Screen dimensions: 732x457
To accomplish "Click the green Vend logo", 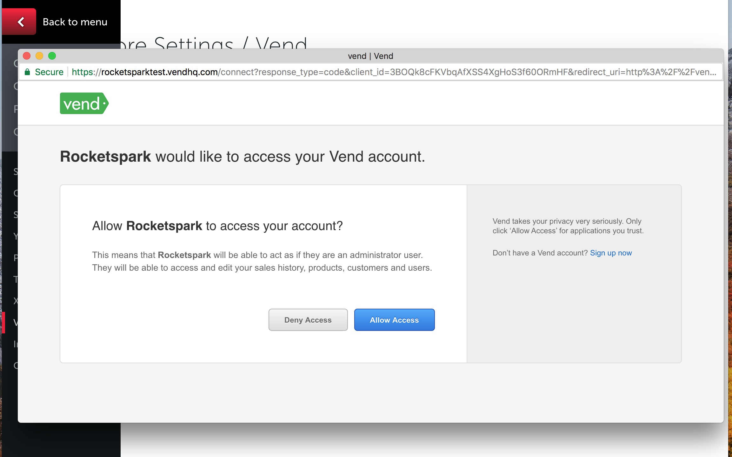I will point(84,103).
